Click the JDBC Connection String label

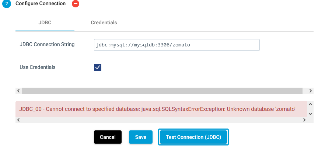coord(47,45)
